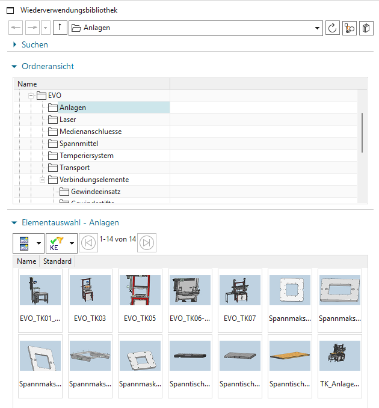Click the Name column header in element list
The width and height of the screenshot is (379, 408).
[26, 261]
